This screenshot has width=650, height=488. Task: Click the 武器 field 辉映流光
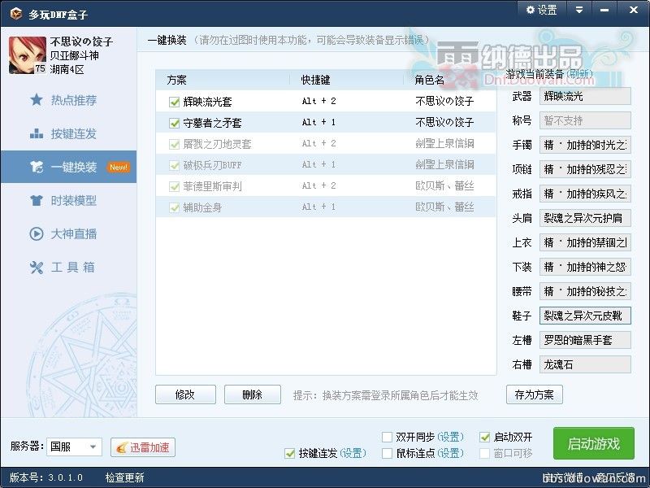click(x=585, y=96)
